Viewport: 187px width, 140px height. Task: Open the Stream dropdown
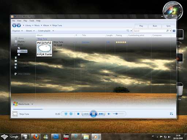coord(30,31)
